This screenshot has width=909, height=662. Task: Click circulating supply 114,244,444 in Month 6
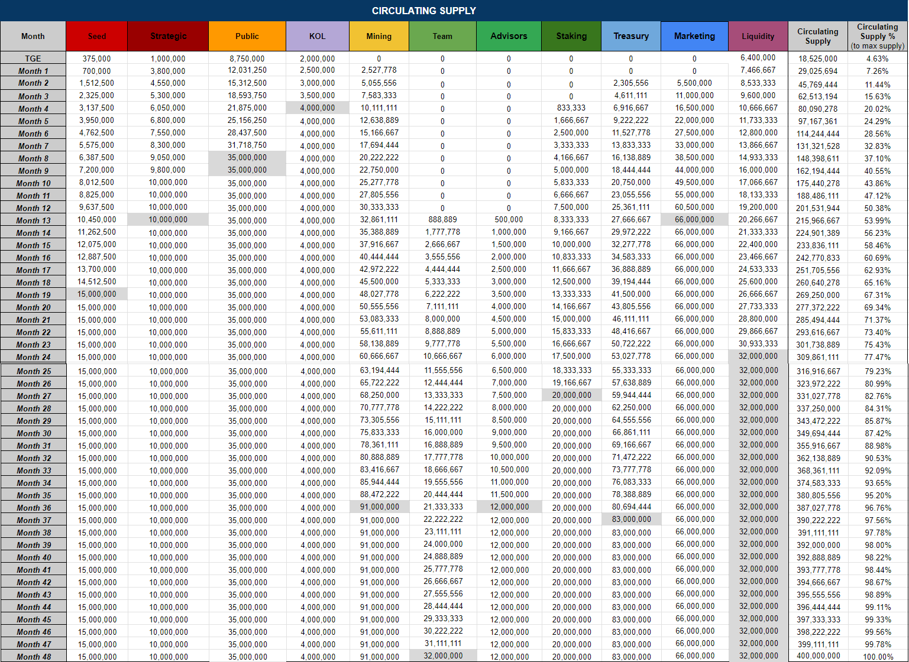818,134
